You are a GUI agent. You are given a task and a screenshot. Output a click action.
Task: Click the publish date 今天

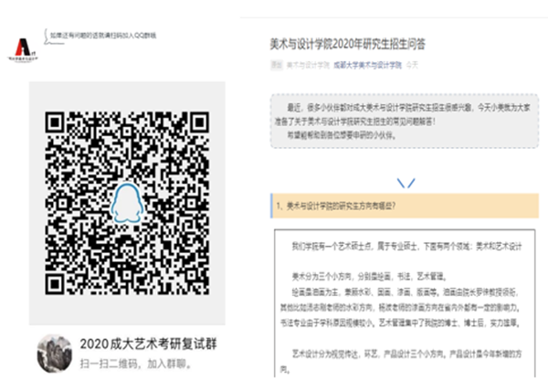point(412,66)
